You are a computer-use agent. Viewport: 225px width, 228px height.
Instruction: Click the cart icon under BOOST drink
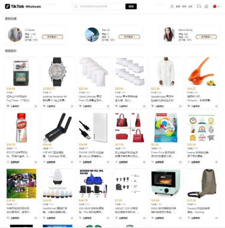tap(8, 162)
